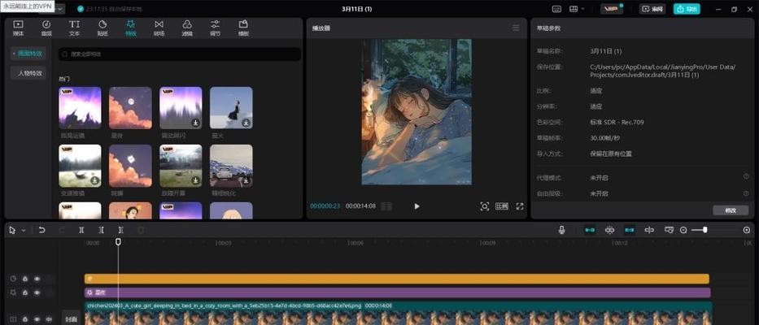Toggle preview axis on timeline
This screenshot has width=759, height=325.
(x=649, y=230)
